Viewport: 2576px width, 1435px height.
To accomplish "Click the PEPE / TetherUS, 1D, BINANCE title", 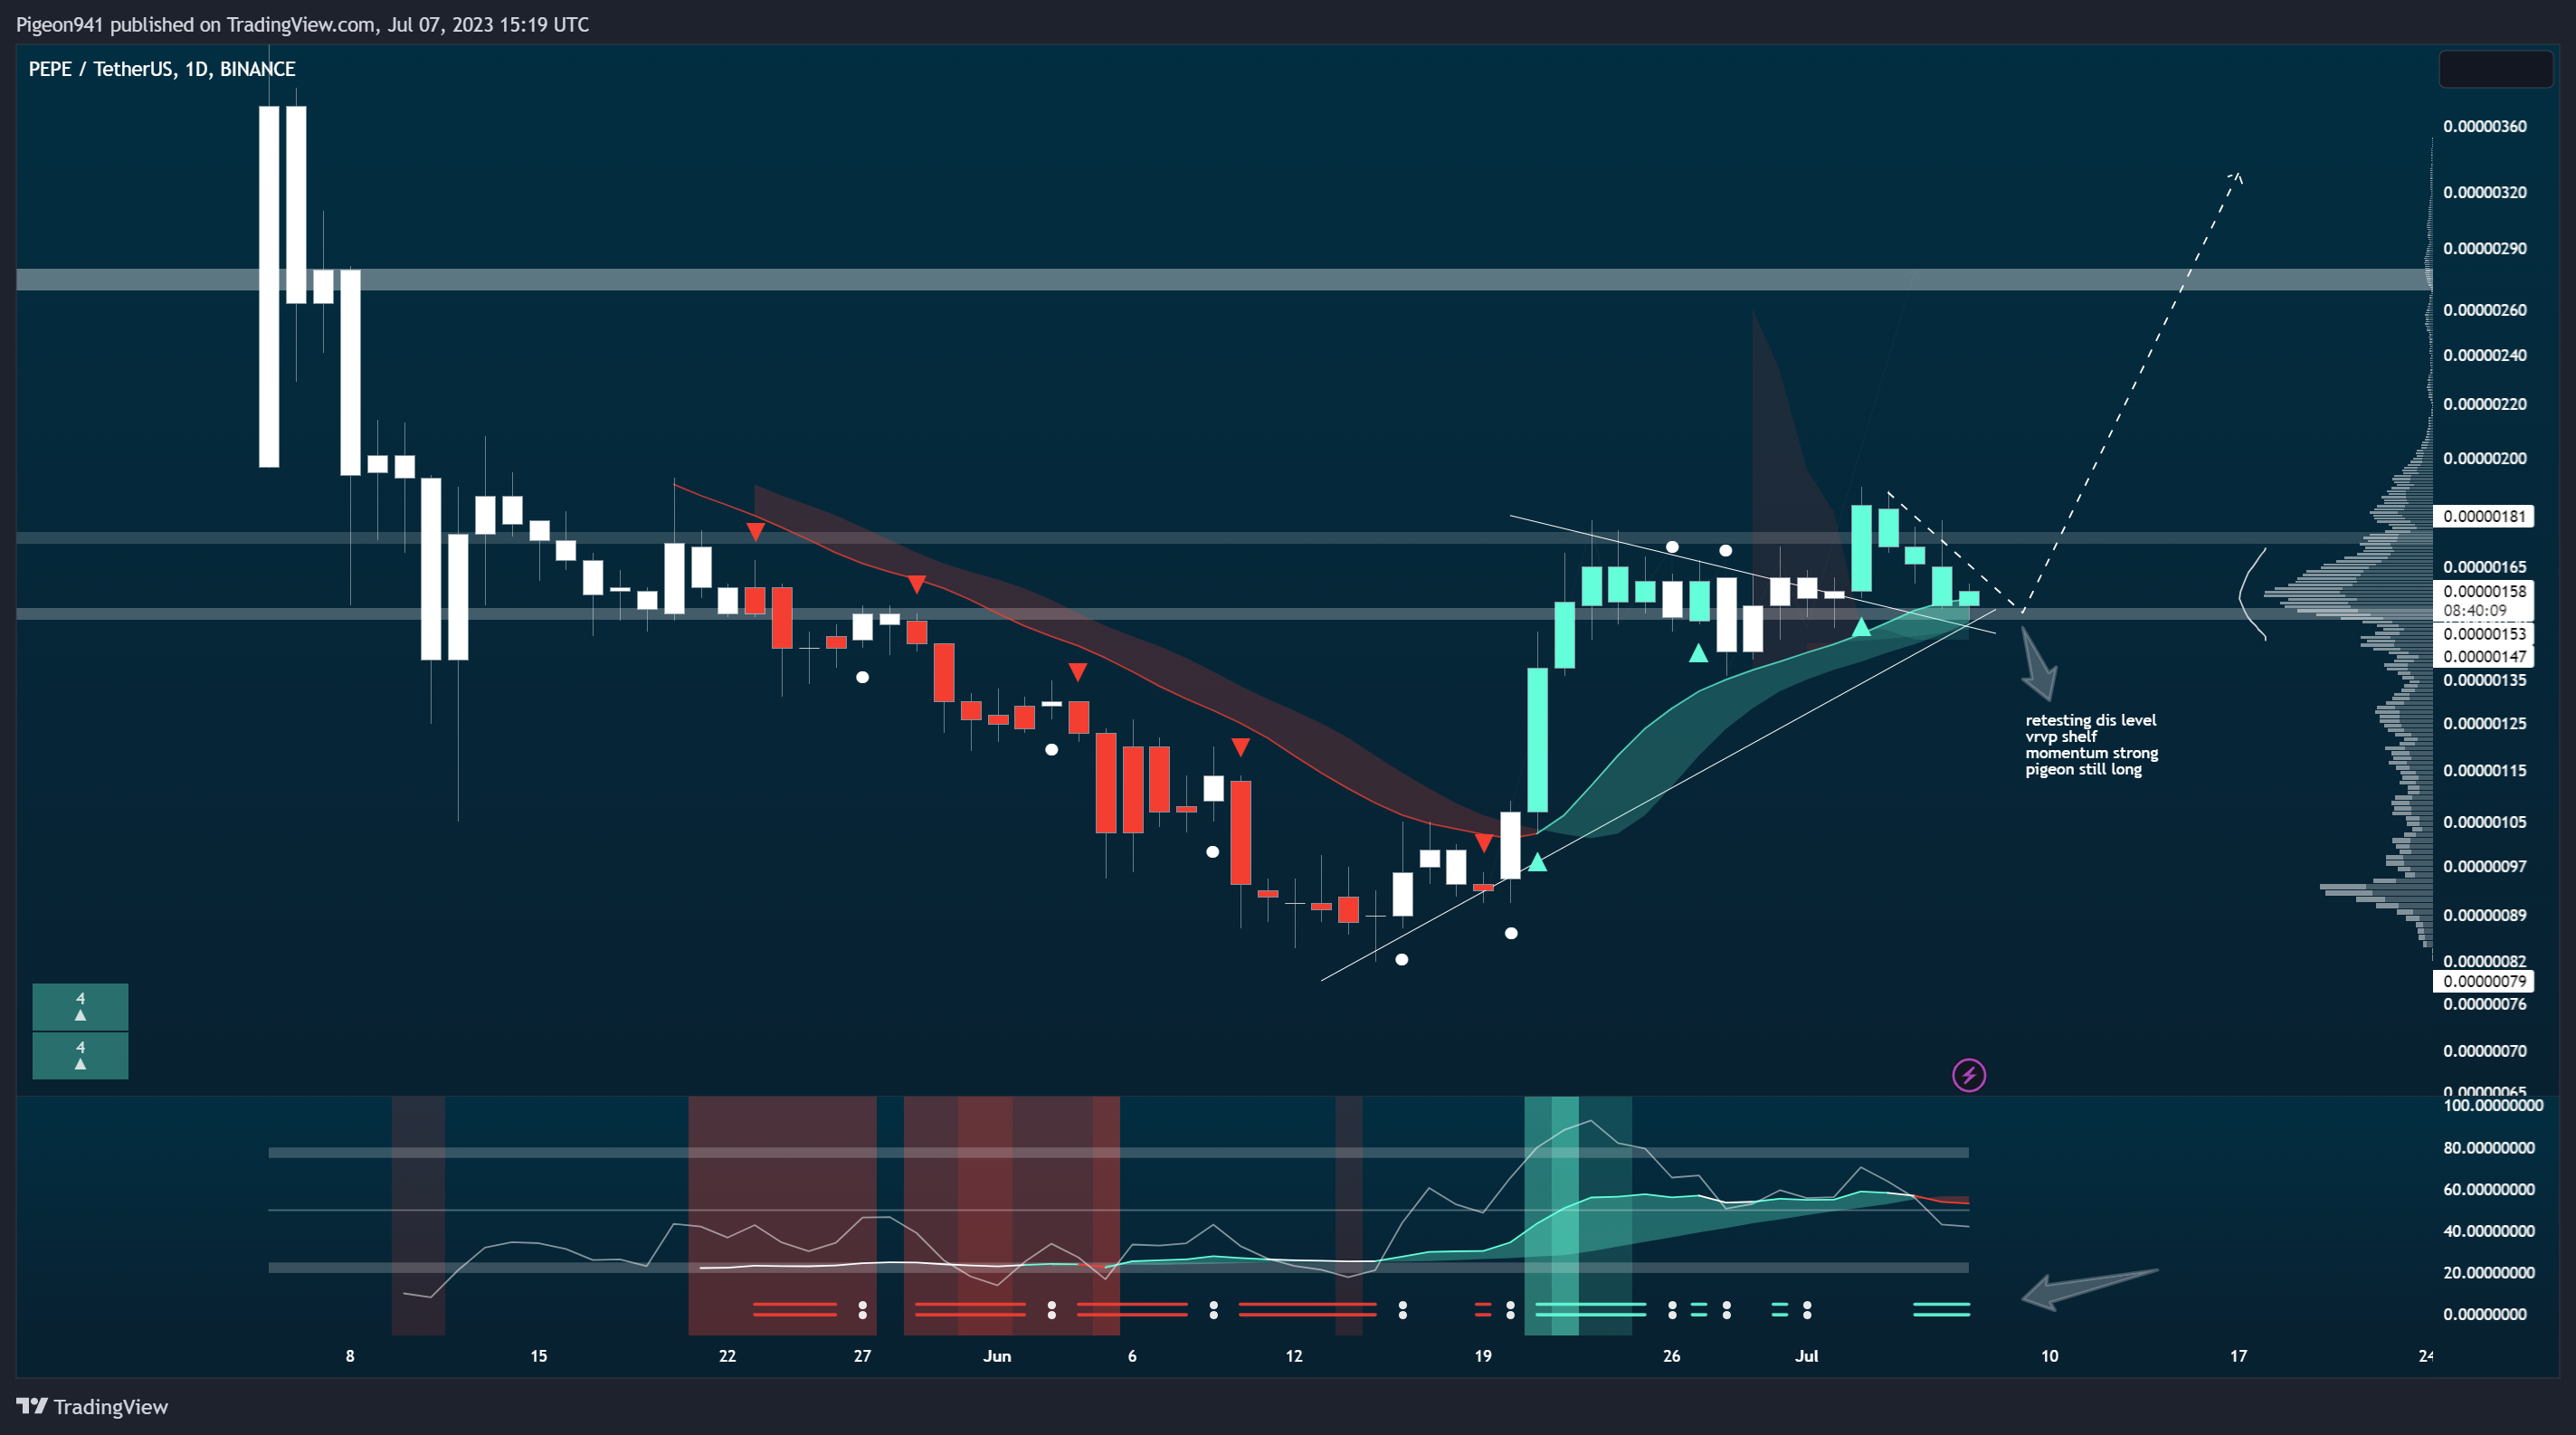I will [162, 69].
